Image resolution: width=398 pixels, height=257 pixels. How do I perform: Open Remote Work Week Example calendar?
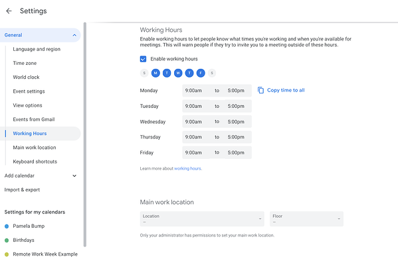click(45, 254)
